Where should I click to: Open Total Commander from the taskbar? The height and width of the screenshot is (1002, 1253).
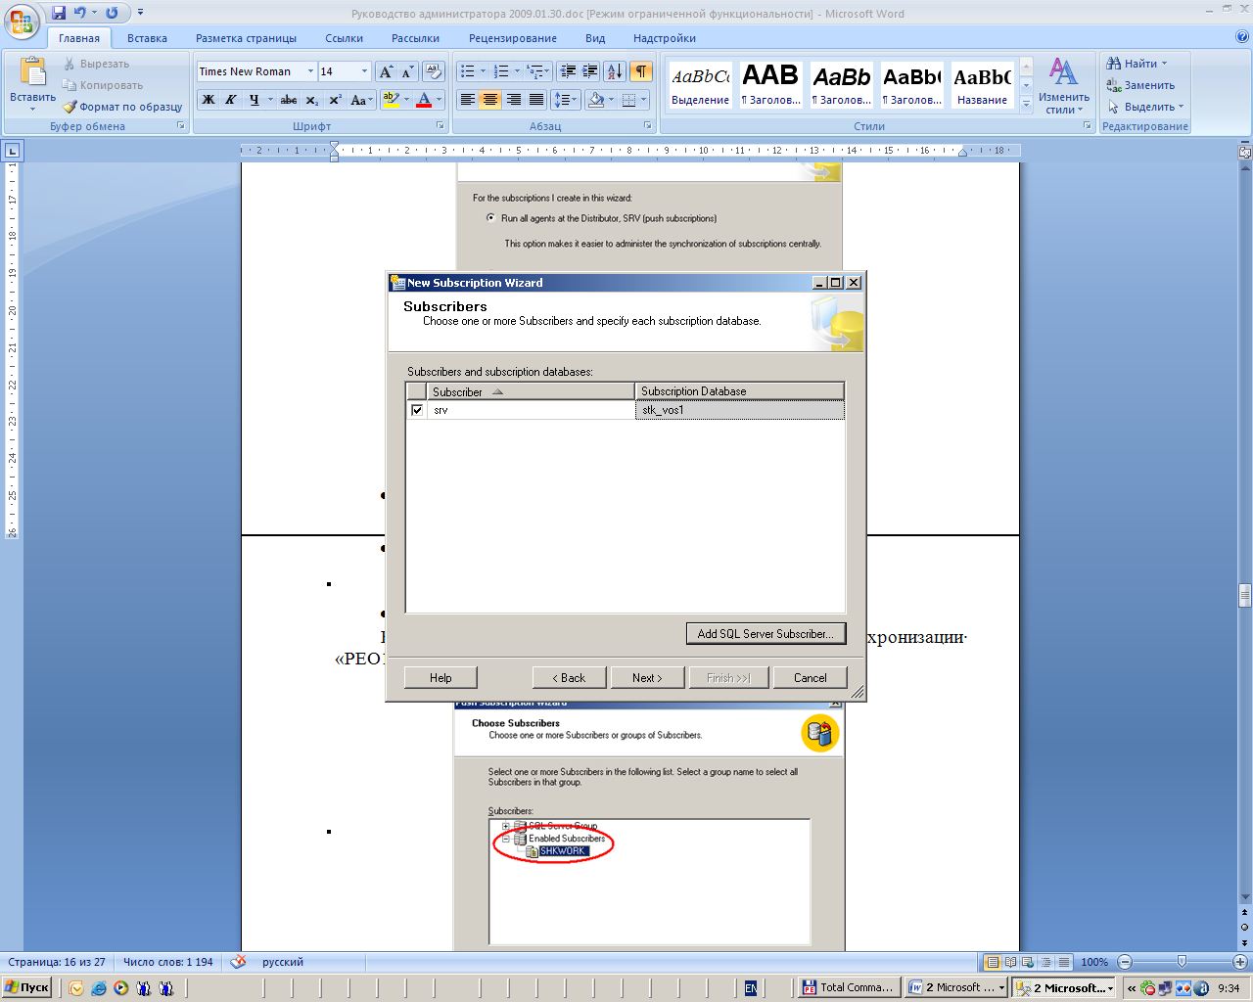pyautogui.click(x=848, y=988)
